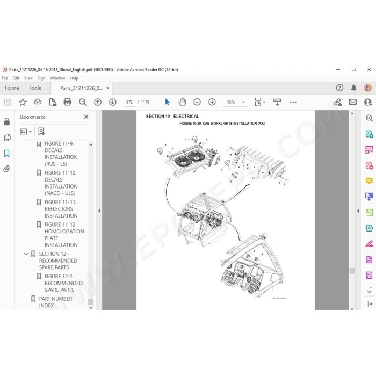Open the right-pane search tool icon

tap(369, 118)
